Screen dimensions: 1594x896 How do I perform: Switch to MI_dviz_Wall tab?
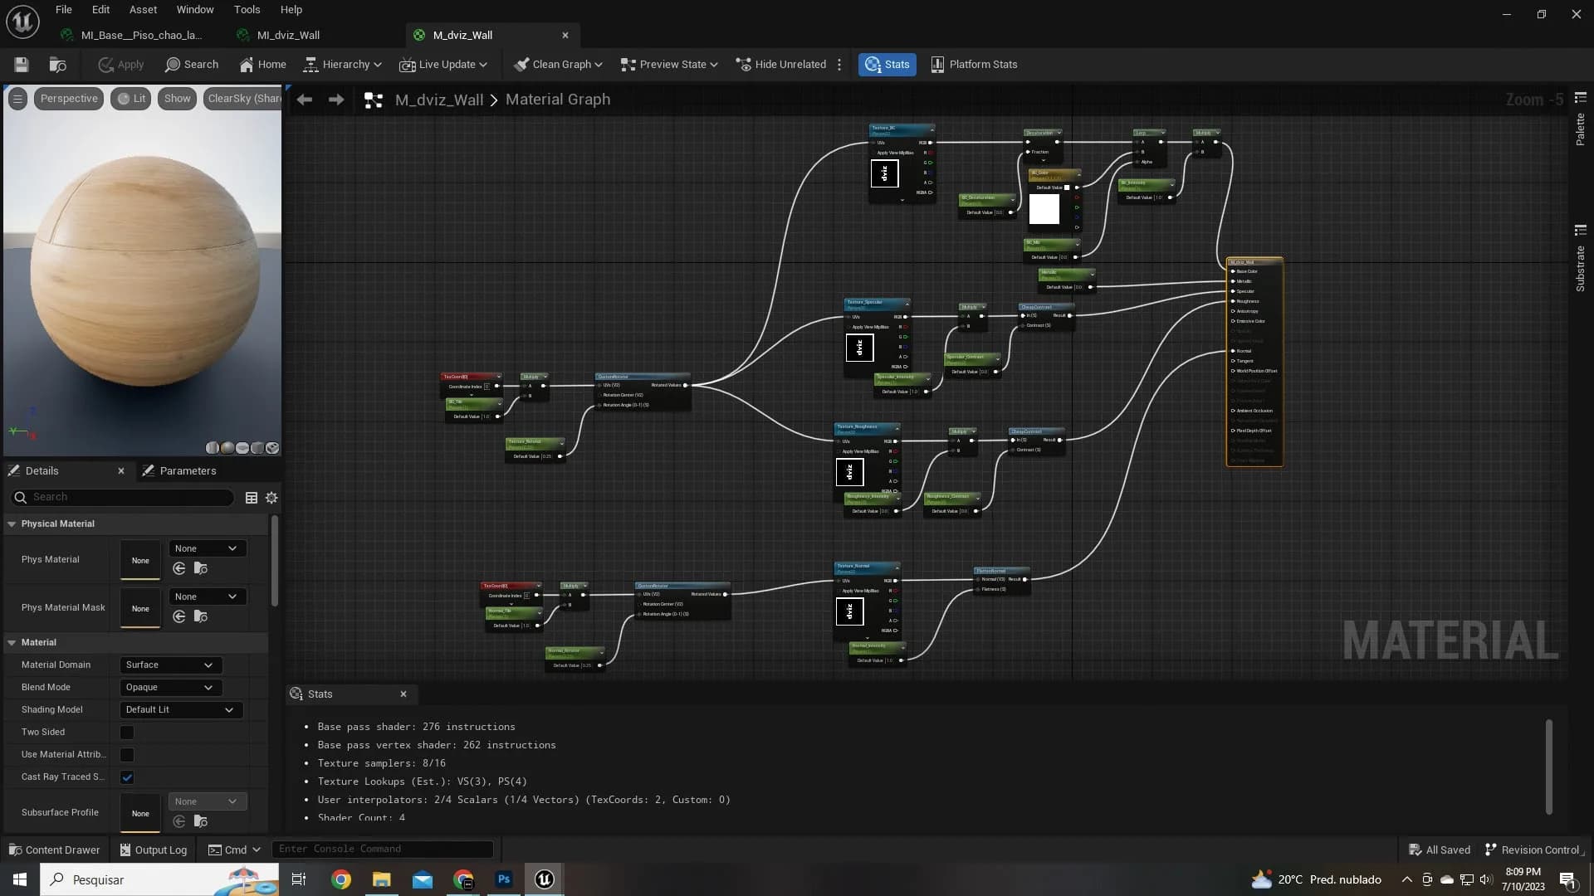[288, 35]
